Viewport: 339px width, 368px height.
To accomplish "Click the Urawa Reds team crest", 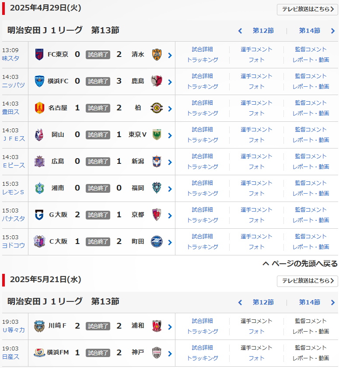I will pos(157,326).
